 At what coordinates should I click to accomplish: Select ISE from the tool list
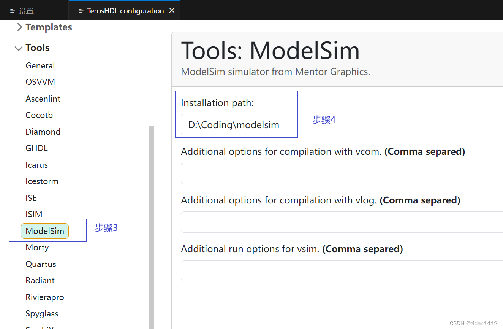pyautogui.click(x=31, y=197)
